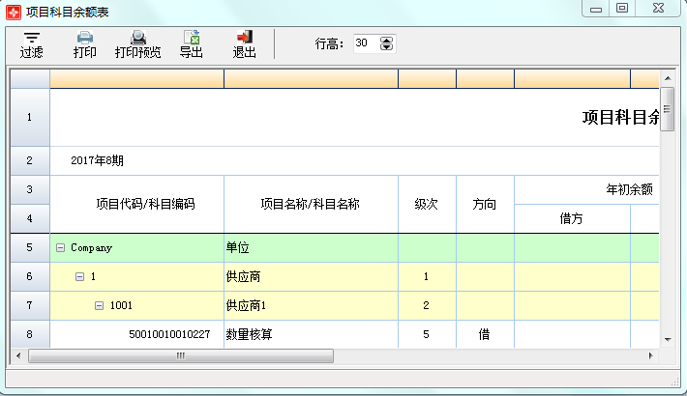Select row header 2
Viewport: 687px width, 396px height.
click(29, 160)
